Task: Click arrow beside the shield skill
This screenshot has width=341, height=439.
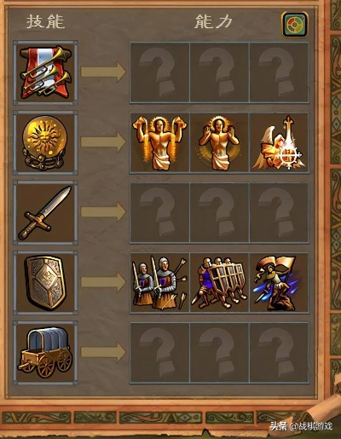Action: pos(103,282)
